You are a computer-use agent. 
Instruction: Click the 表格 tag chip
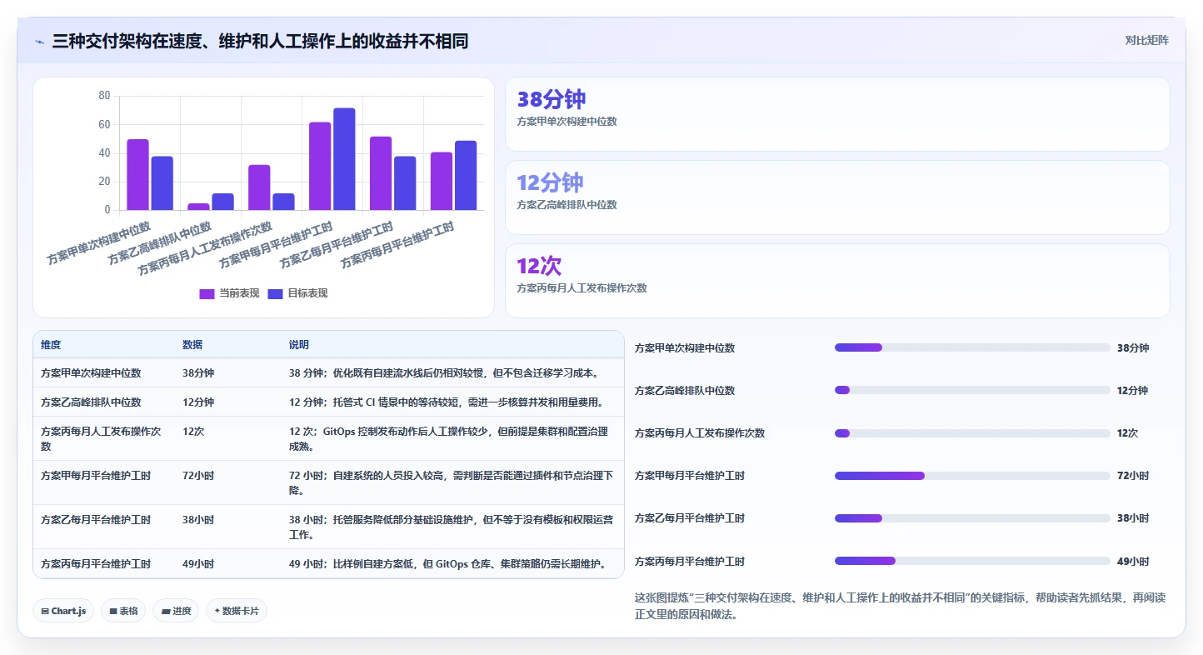[123, 611]
